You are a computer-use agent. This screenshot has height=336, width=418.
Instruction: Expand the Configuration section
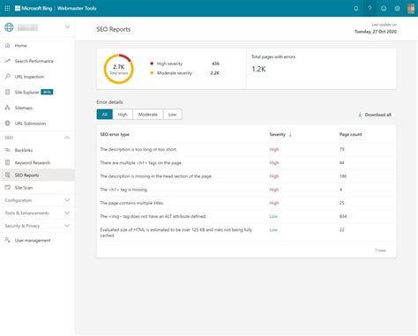(x=37, y=200)
